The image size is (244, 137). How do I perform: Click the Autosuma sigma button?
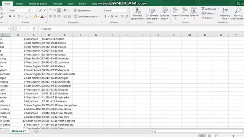(x=209, y=9)
